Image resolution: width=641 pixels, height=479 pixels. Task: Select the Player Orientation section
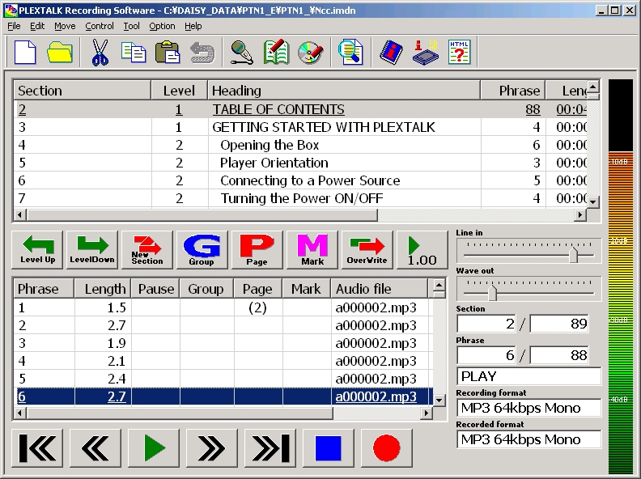pos(300,163)
